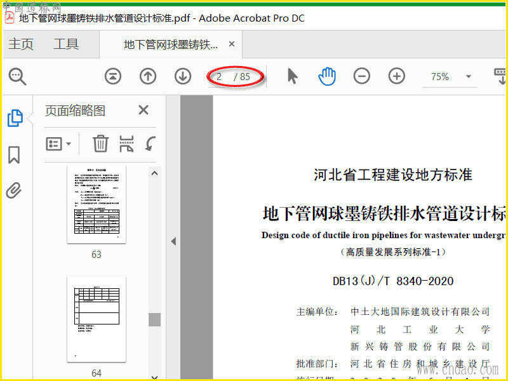Screen dimensions: 508x381
Task: Click the DB13(J)/T 8340-2020 text
Action: 393,281
